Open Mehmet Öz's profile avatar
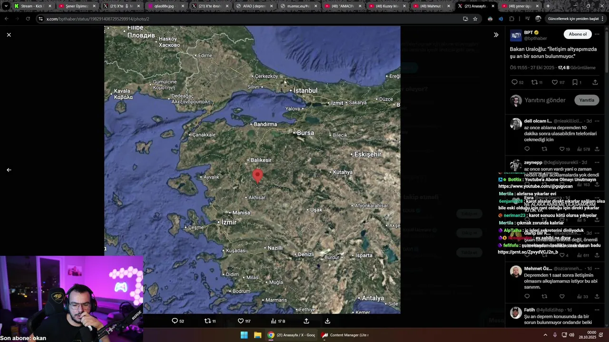Viewport: 609px width, 342px height. (516, 271)
